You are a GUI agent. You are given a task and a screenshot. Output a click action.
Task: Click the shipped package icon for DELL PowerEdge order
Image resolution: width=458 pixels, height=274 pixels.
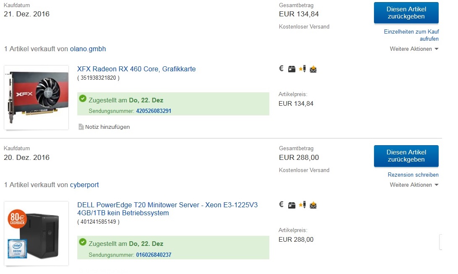coord(292,205)
